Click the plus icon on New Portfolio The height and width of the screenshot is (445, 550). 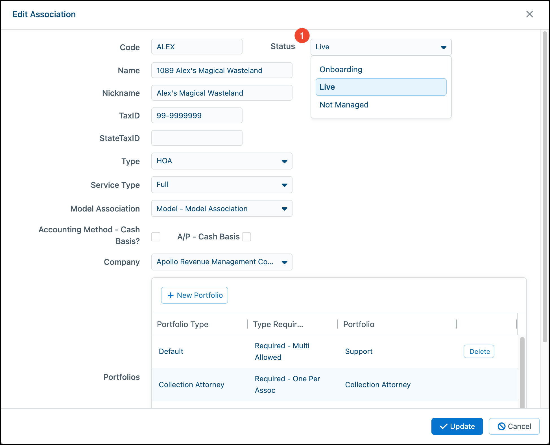click(171, 295)
